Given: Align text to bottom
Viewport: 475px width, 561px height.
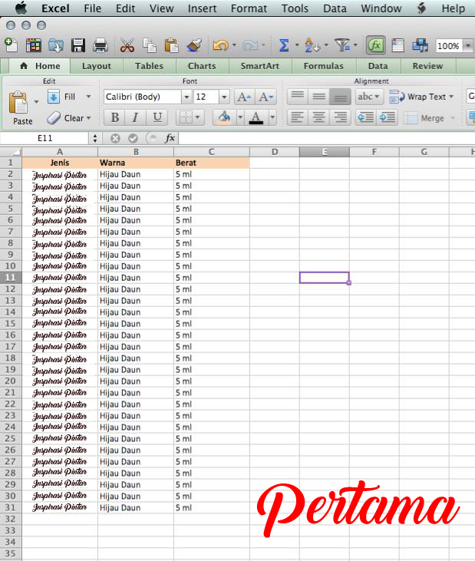Looking at the screenshot, I should pos(340,97).
